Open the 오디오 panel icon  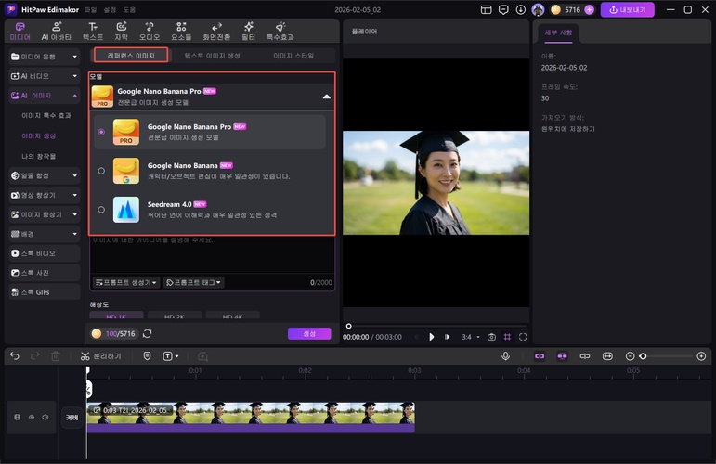coord(150,32)
